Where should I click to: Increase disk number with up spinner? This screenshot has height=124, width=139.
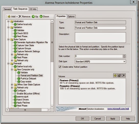tap(124, 55)
